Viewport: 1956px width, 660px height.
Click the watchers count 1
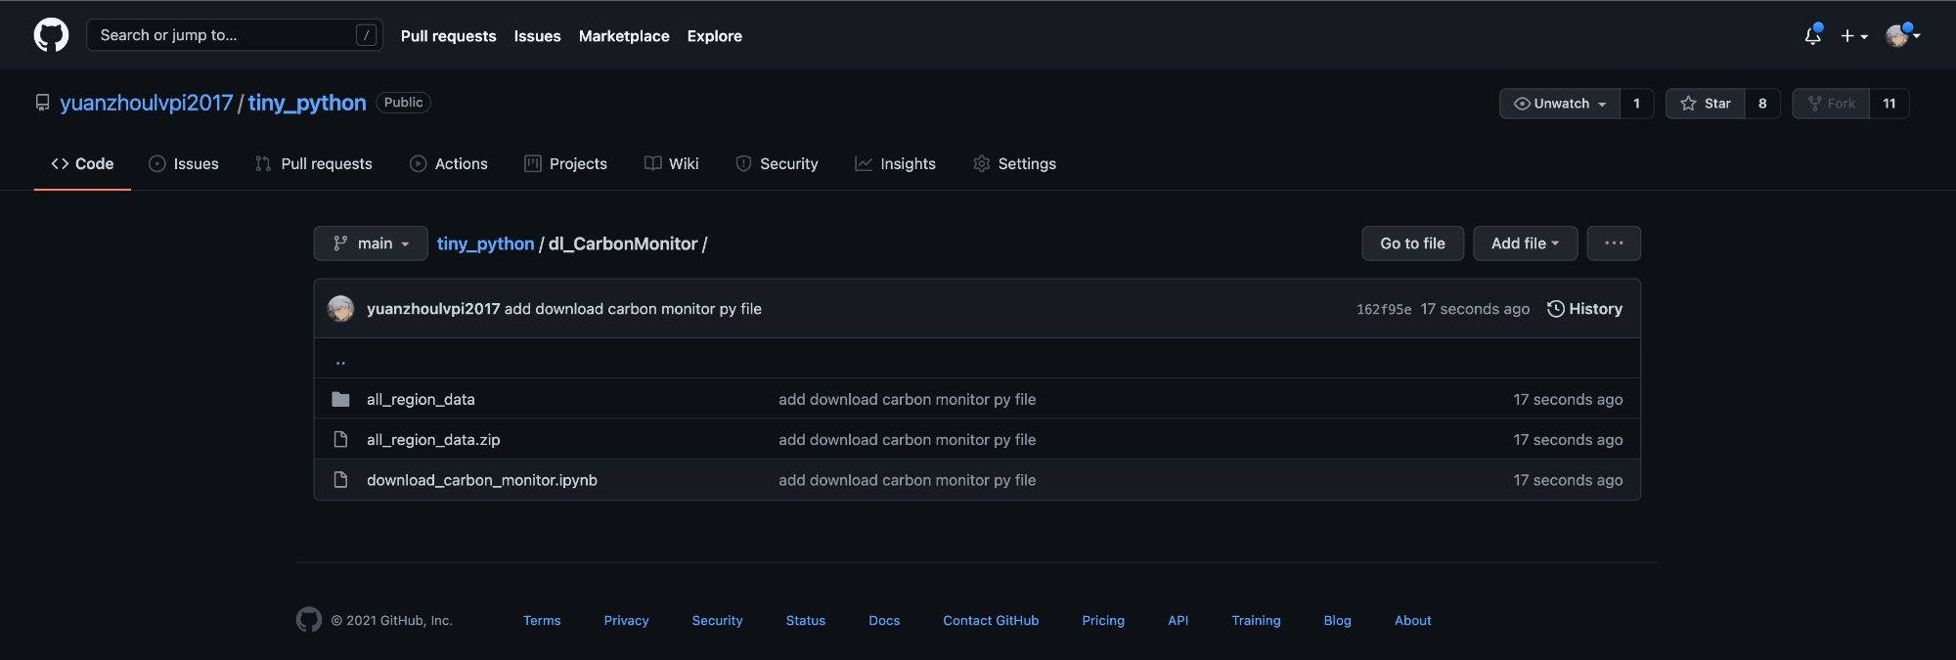(1636, 104)
